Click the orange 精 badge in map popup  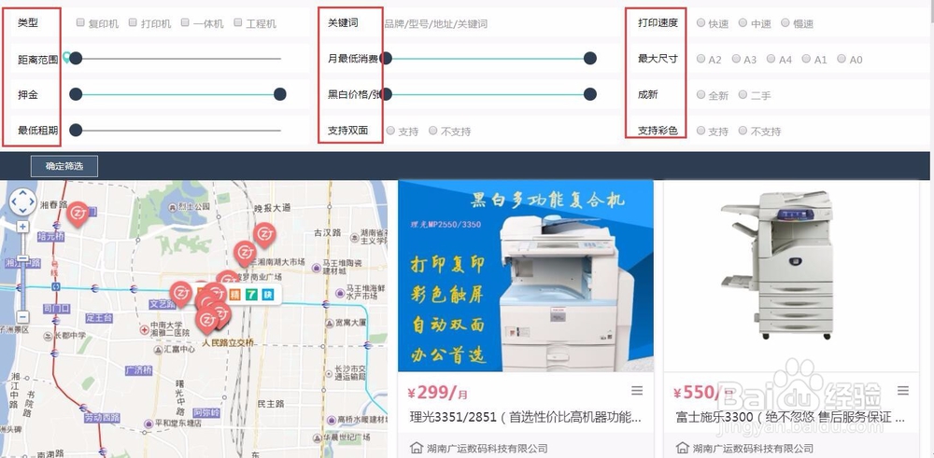pos(235,294)
